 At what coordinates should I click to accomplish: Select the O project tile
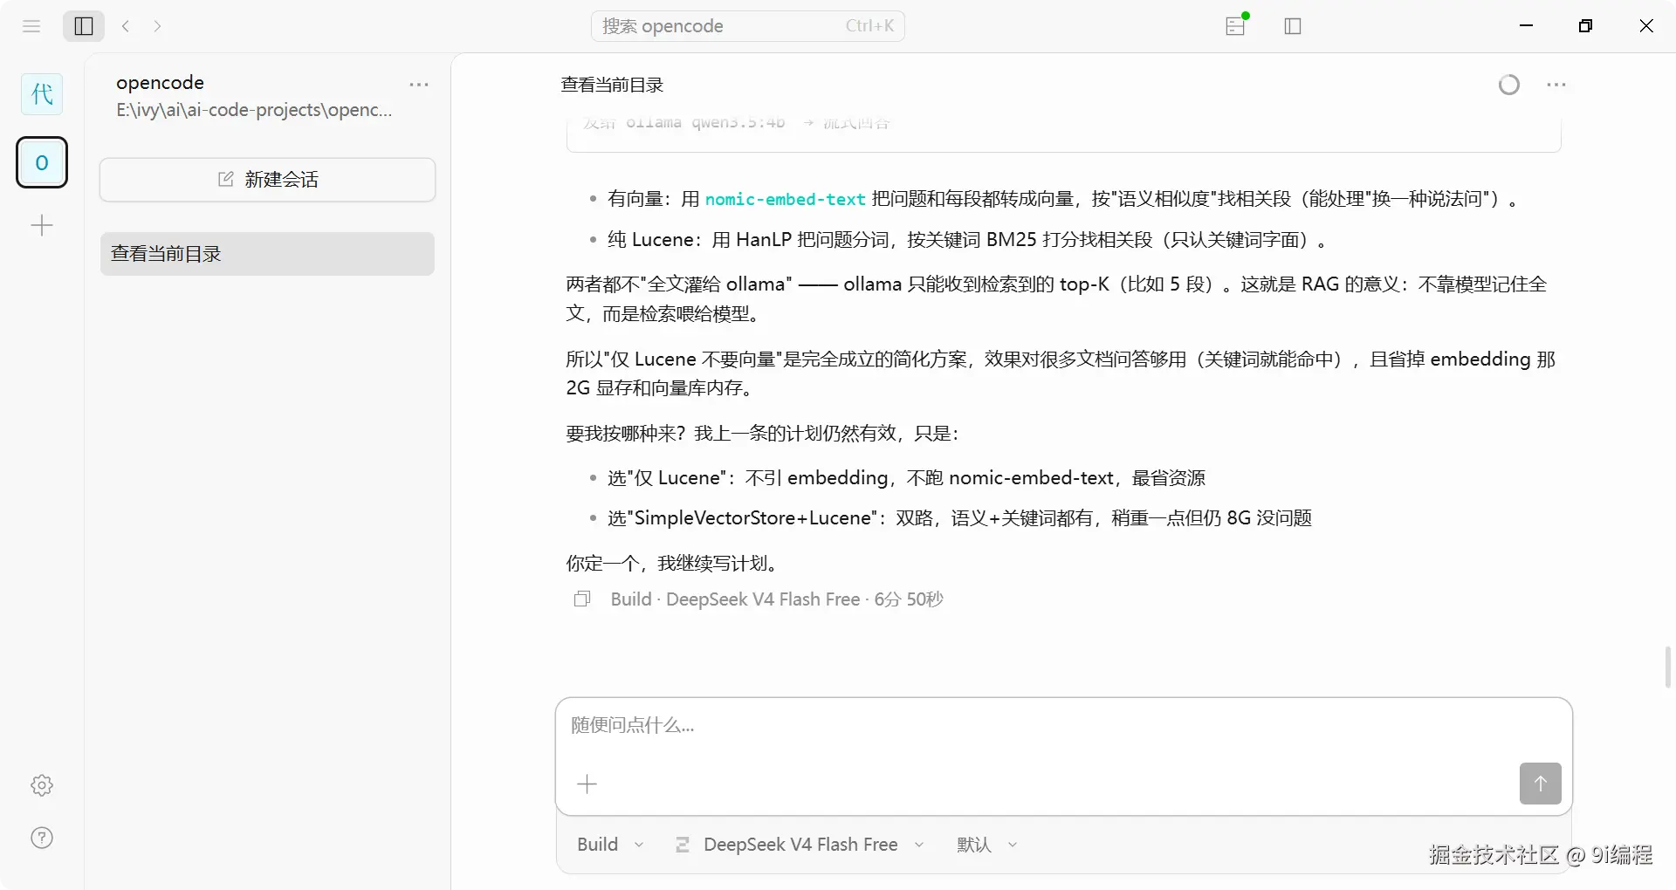(x=42, y=162)
